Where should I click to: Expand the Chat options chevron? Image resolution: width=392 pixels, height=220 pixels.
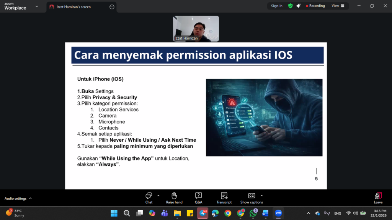pos(158,196)
